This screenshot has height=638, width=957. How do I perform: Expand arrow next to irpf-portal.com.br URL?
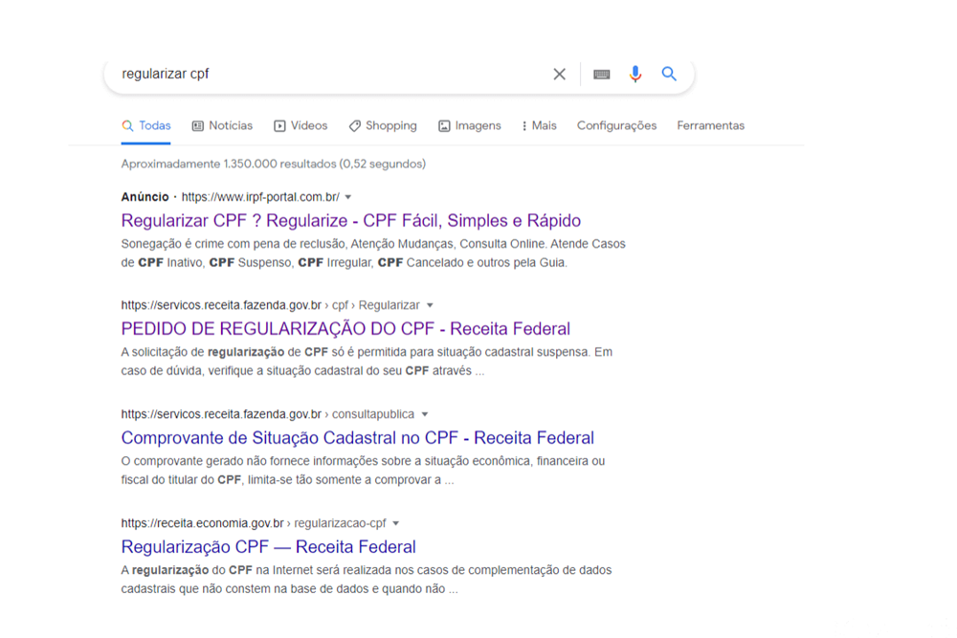pos(348,197)
